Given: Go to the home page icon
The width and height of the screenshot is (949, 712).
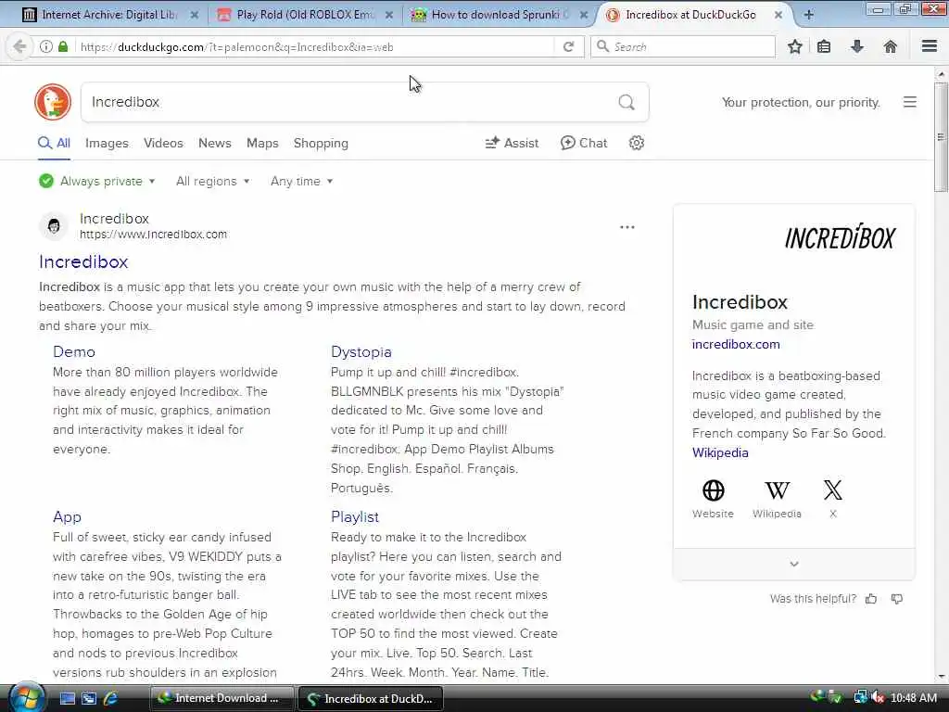Looking at the screenshot, I should click(891, 46).
